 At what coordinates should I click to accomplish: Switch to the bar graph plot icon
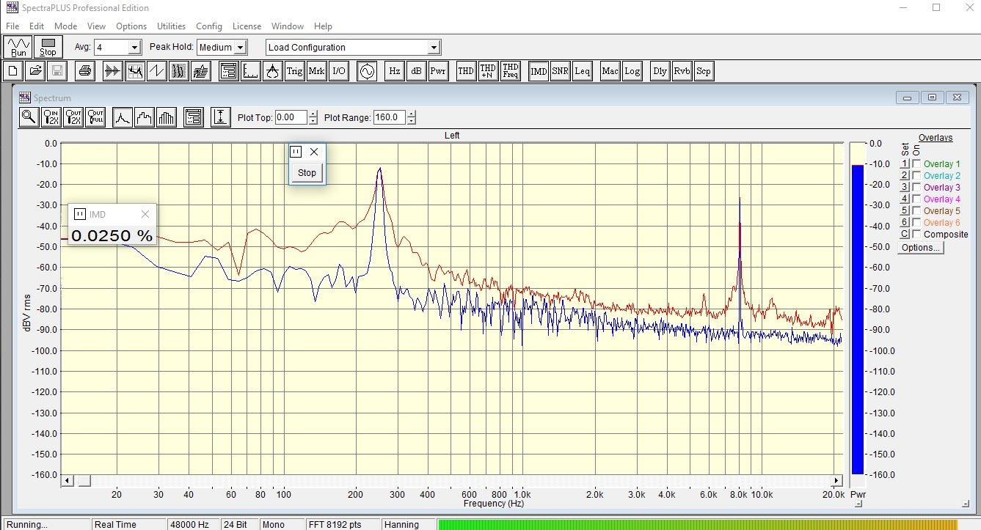(167, 117)
